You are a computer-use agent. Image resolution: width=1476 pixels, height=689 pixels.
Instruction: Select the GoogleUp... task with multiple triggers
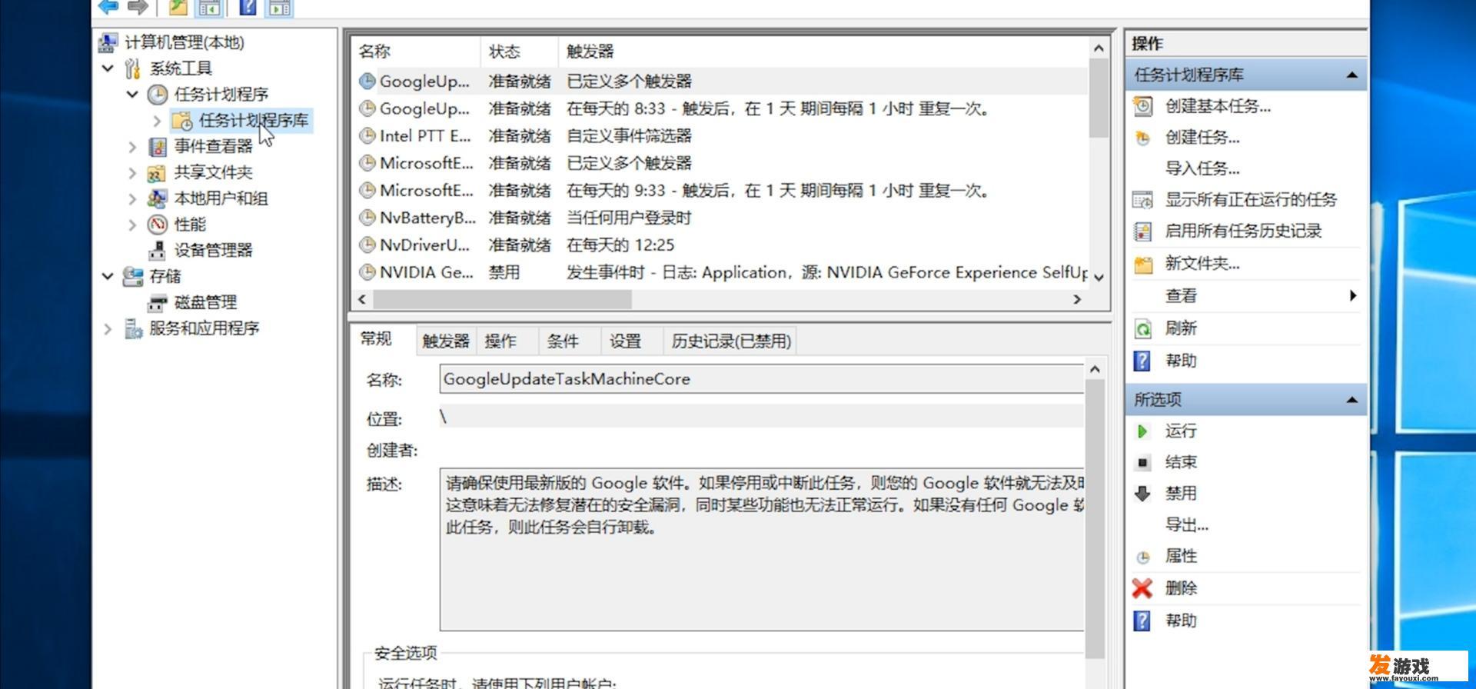[x=721, y=82]
